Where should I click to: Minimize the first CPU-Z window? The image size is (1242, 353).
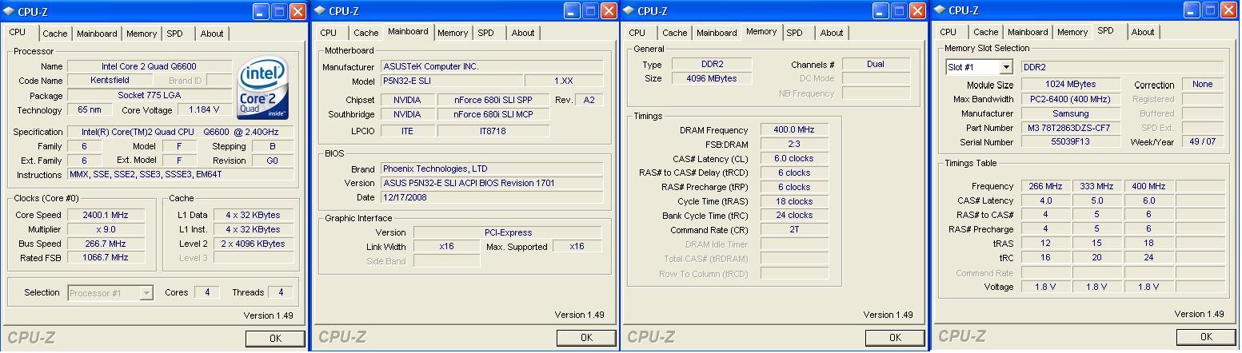(x=261, y=11)
